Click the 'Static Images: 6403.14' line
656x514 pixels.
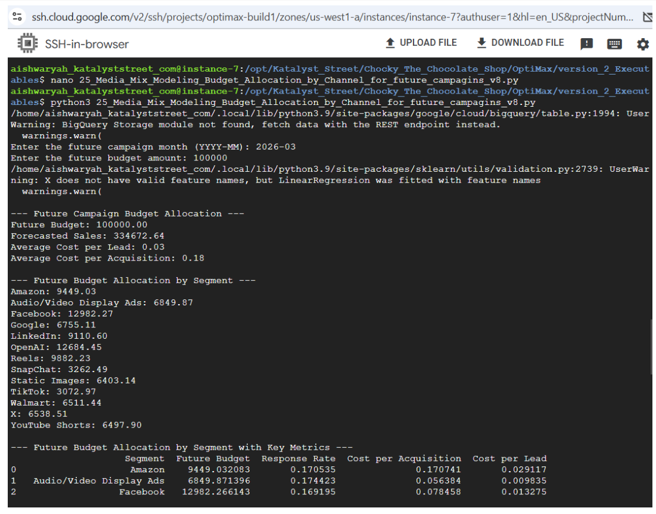coord(73,381)
